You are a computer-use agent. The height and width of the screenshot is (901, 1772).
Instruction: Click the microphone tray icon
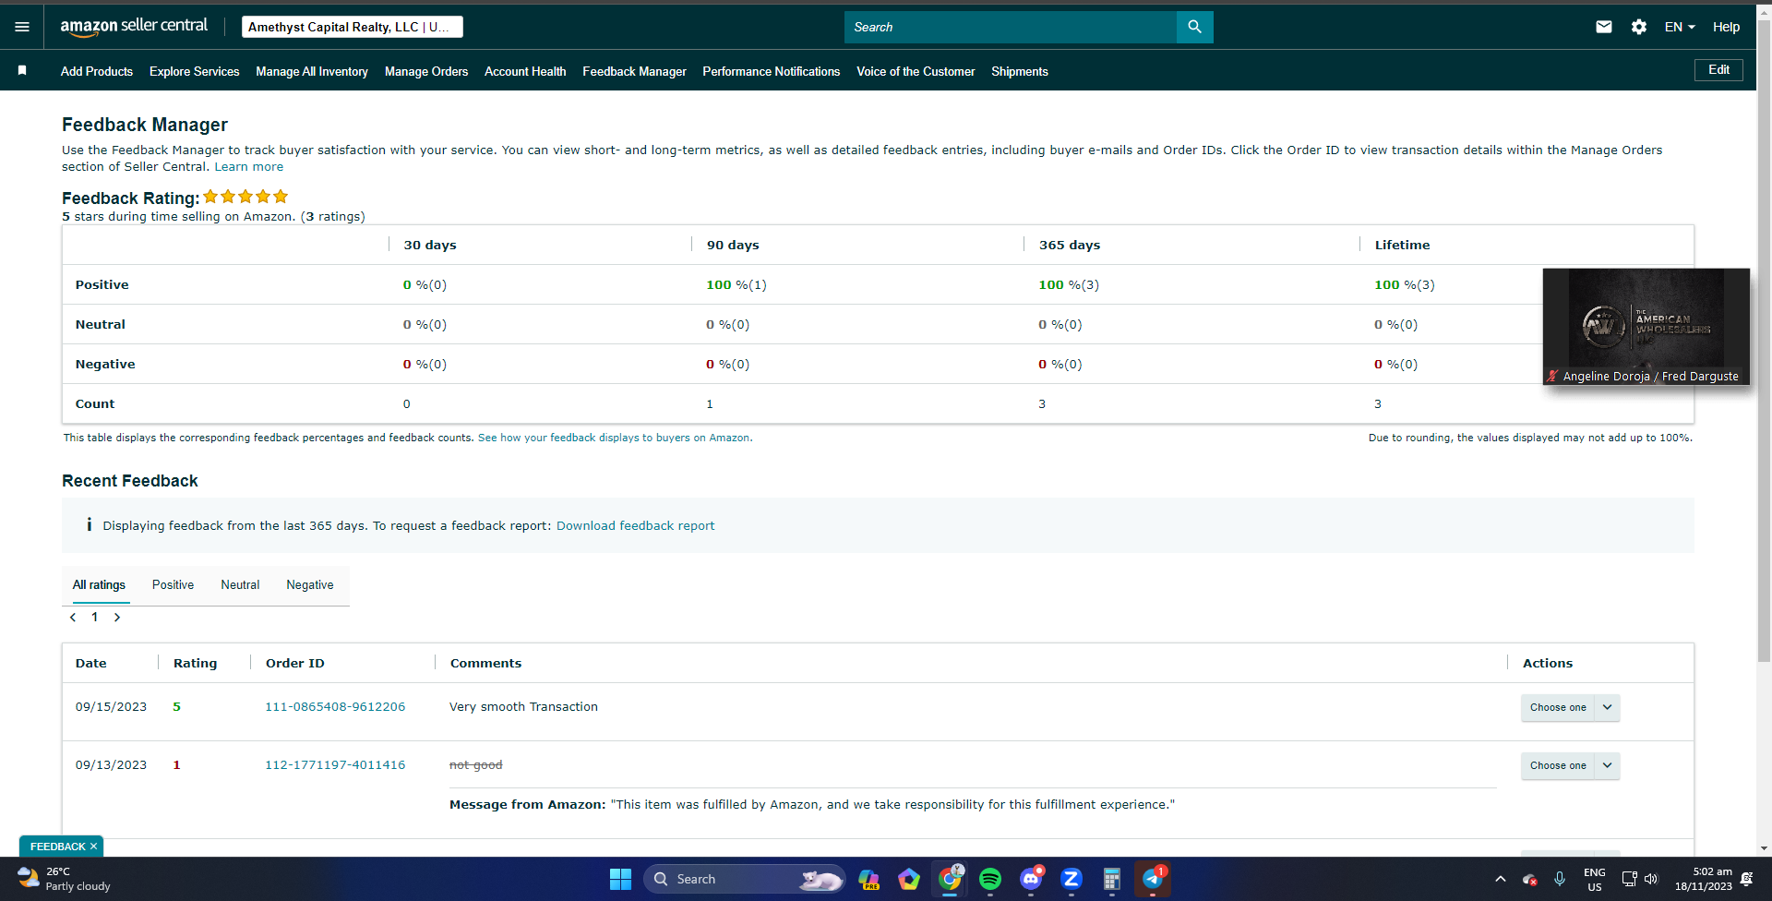coord(1560,879)
